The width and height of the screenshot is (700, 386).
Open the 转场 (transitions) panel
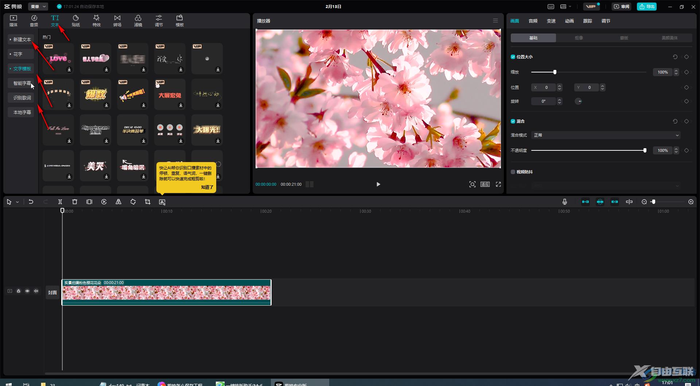point(117,21)
